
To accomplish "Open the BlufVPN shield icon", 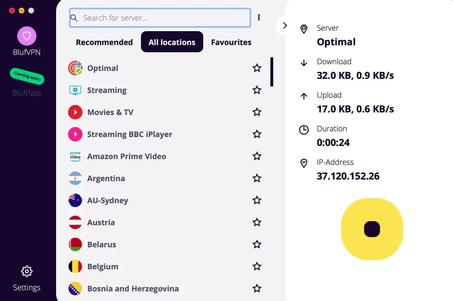I will click(27, 36).
